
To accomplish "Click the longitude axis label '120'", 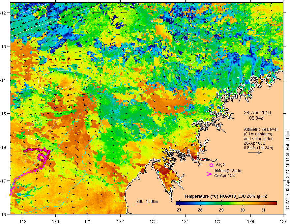I will coord(55,221).
